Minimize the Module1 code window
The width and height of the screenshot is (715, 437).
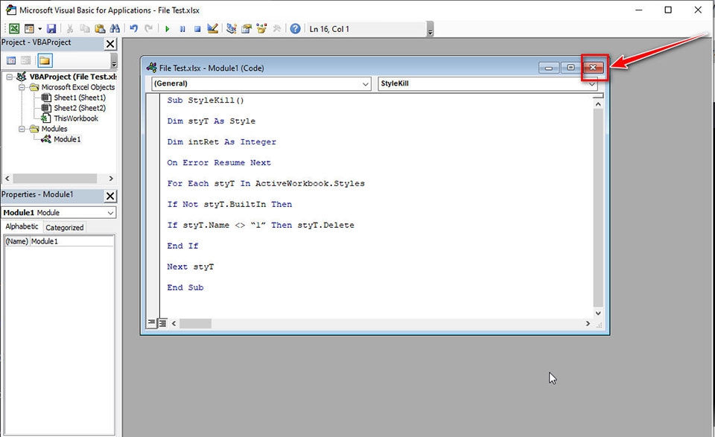click(549, 68)
